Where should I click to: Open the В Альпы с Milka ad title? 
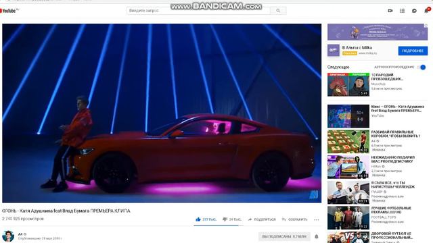[357, 48]
